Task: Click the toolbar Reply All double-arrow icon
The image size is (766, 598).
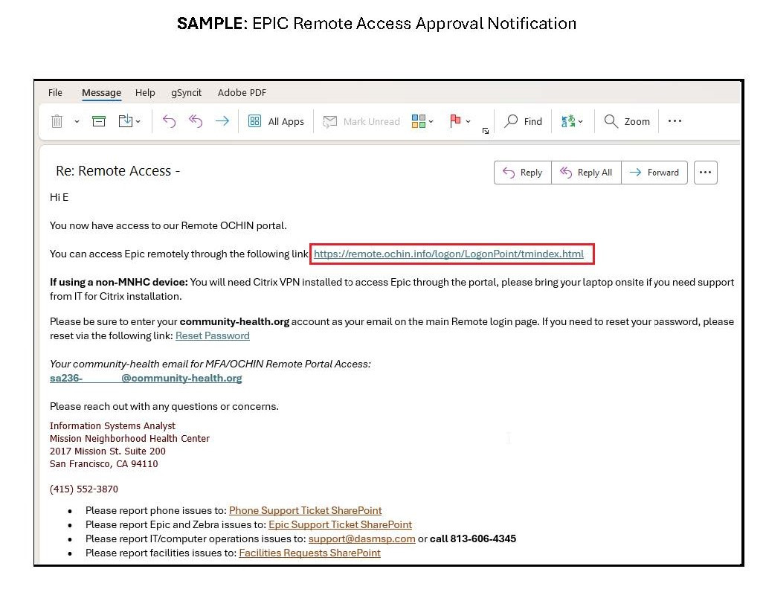Action: click(x=196, y=121)
